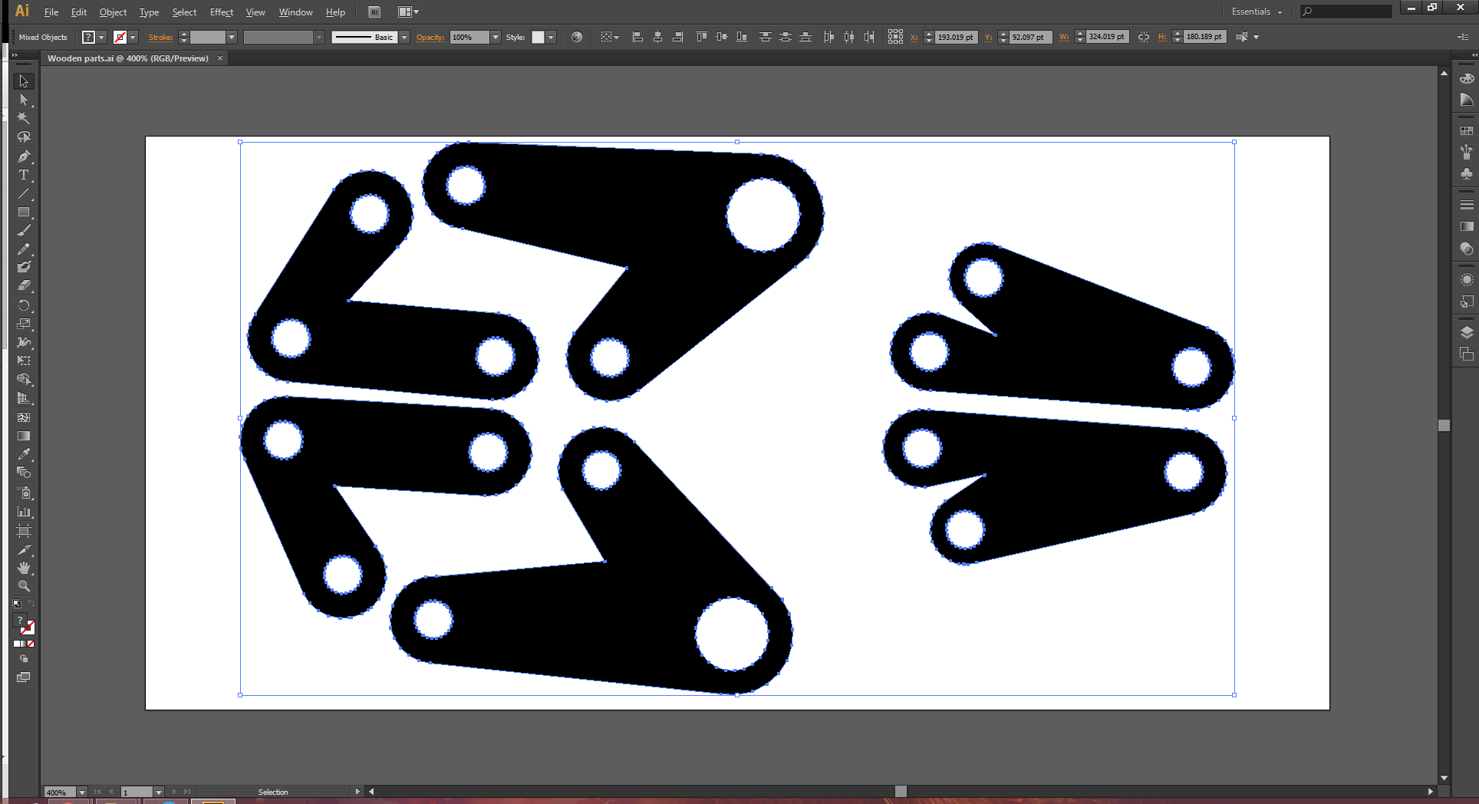1479x804 pixels.
Task: Select the Type tool
Action: [x=24, y=175]
